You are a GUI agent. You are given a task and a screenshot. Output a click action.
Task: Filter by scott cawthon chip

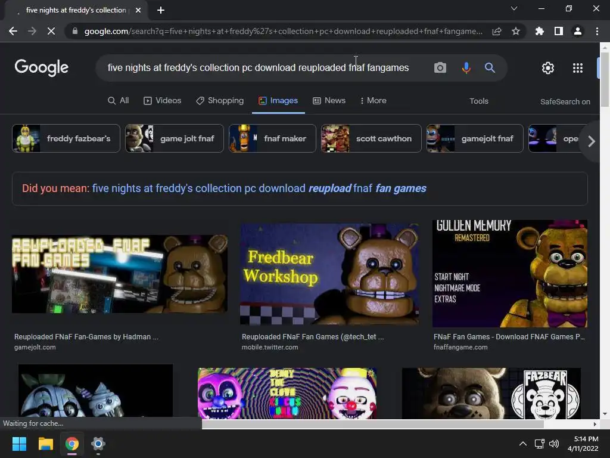coord(371,138)
